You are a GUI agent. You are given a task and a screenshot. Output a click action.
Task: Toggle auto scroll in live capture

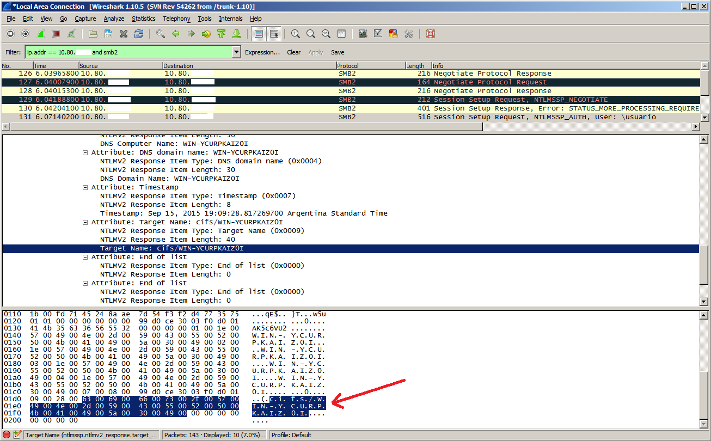pos(274,34)
